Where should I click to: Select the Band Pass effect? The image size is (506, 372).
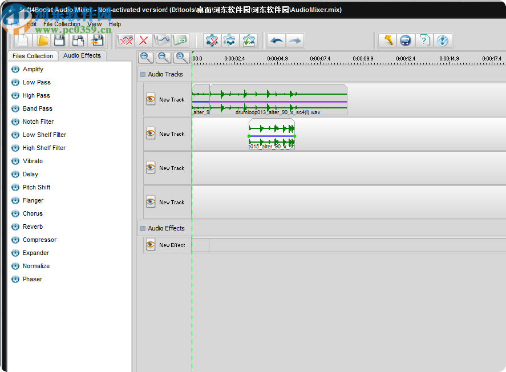[x=38, y=108]
